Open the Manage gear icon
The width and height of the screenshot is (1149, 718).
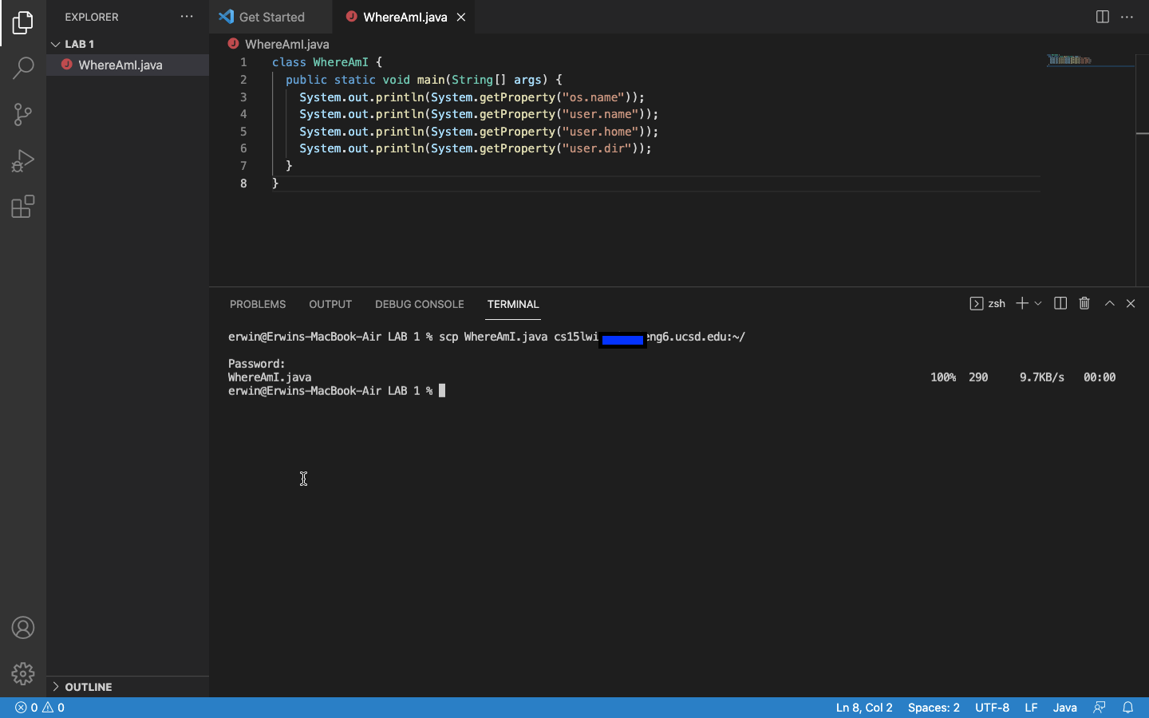coord(23,673)
